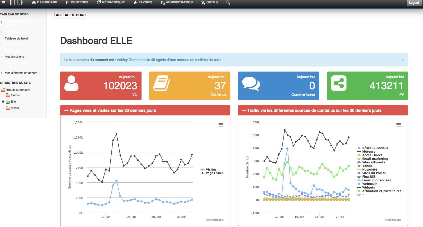Expand the Media tree node
The image size is (423, 227).
point(3,108)
